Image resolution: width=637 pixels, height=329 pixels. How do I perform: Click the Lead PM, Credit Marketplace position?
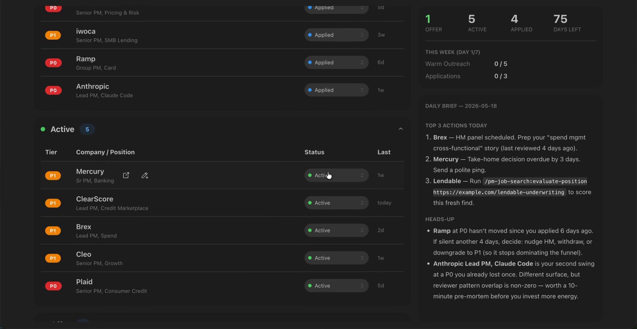(112, 208)
